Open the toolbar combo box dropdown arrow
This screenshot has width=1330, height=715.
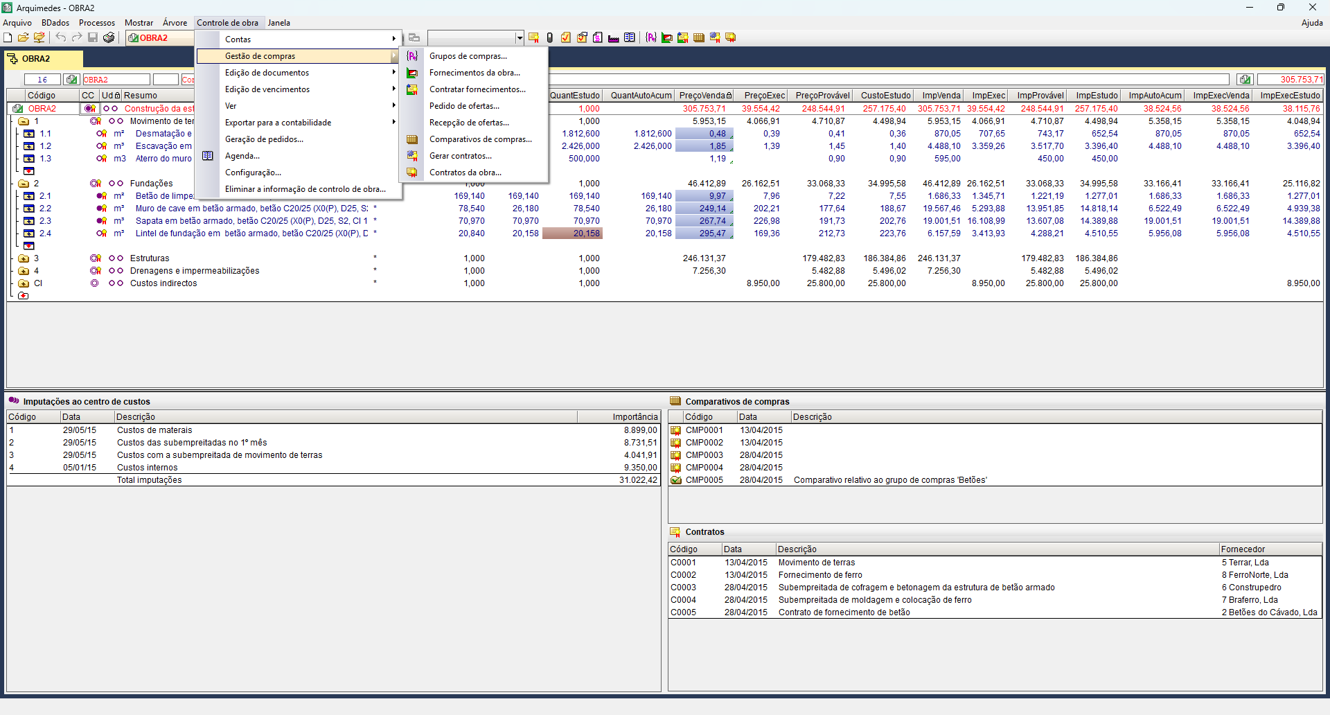(520, 38)
